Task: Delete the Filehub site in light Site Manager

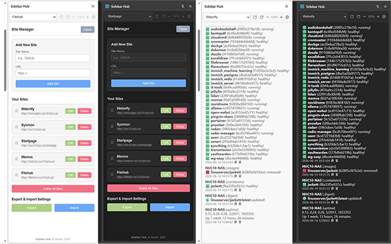Action: point(84,175)
